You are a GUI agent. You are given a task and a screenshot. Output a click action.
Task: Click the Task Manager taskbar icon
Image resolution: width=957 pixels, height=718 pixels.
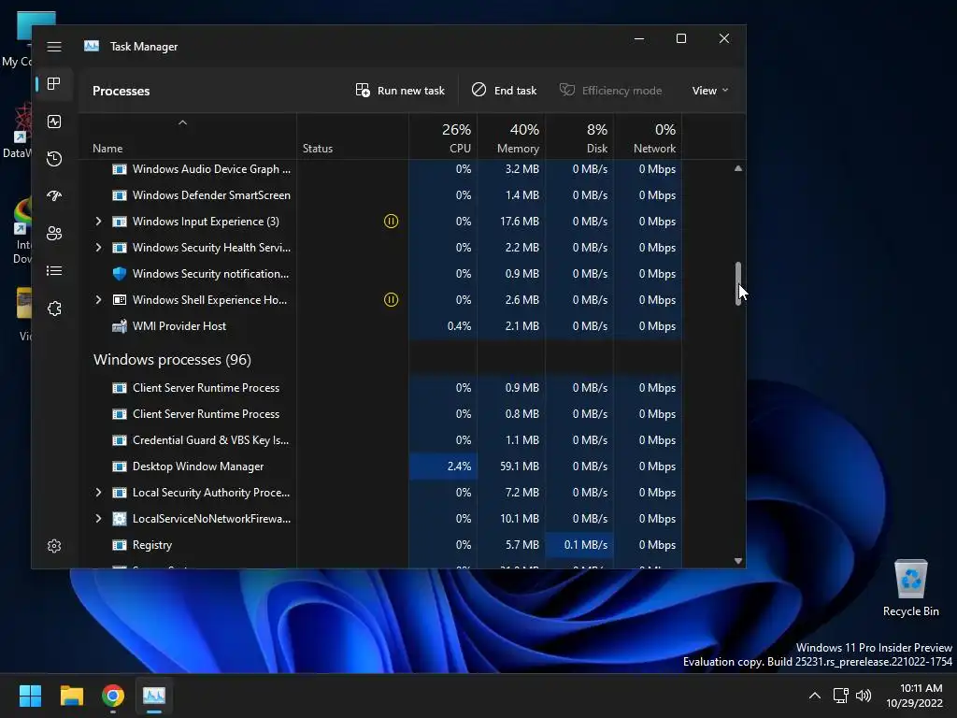(x=154, y=696)
